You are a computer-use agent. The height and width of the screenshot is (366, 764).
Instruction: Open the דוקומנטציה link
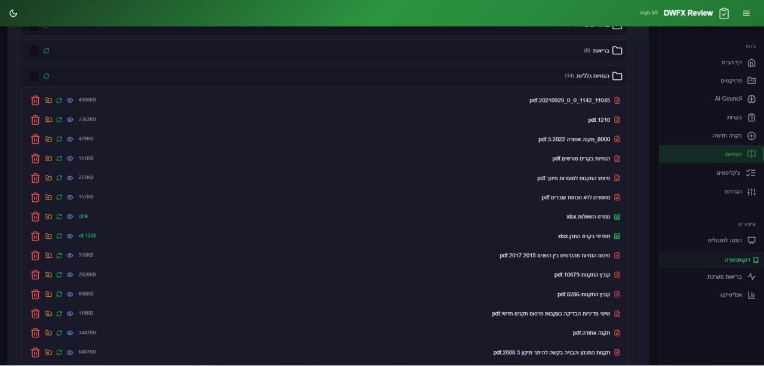coord(737,260)
